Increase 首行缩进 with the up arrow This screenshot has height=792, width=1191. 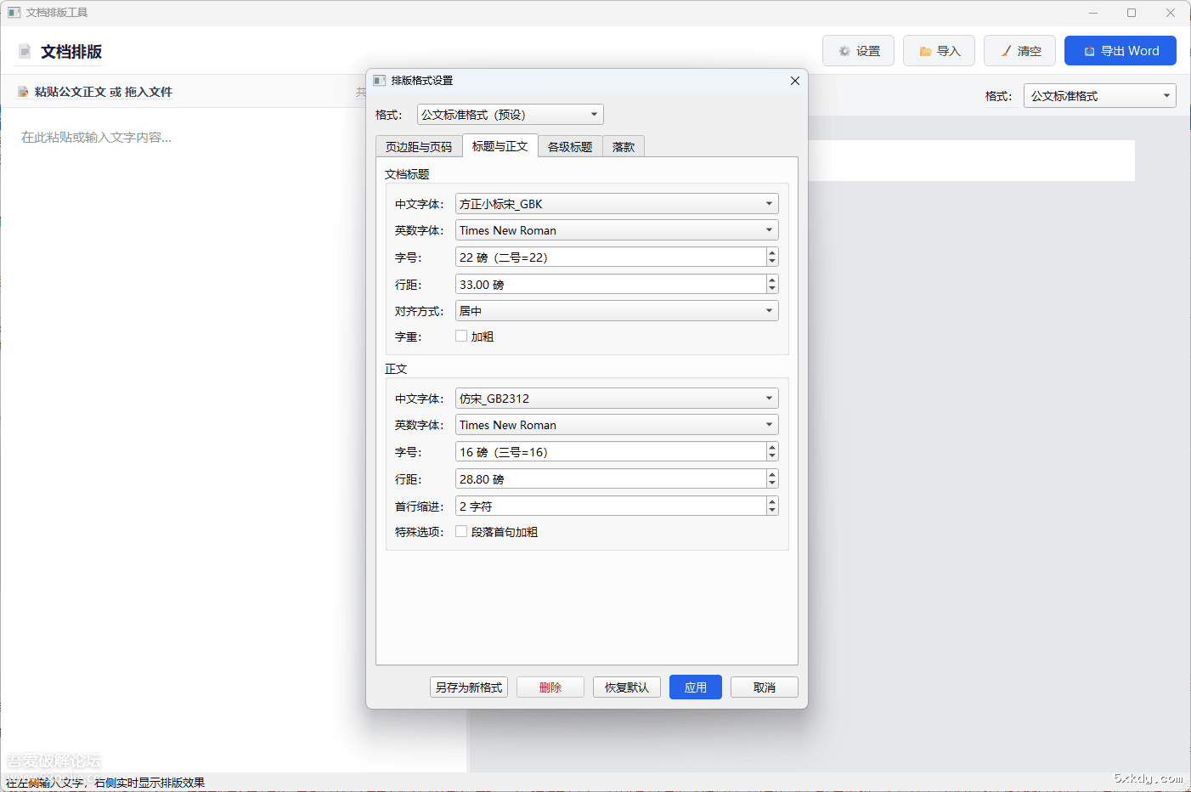(772, 501)
